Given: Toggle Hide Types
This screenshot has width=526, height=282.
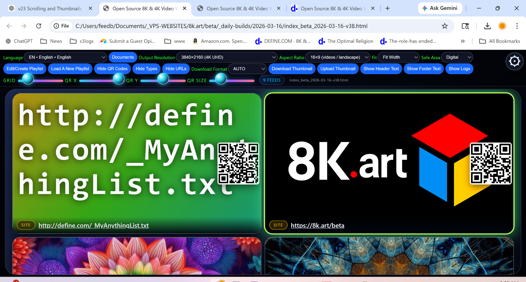Looking at the screenshot, I should coord(146,69).
